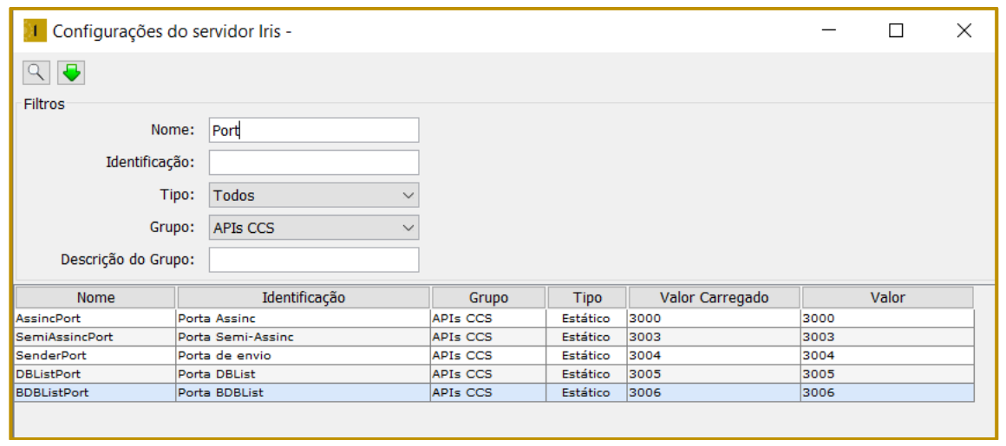Open the Tipo dropdown showing Todos
The height and width of the screenshot is (446, 1006).
coord(313,196)
